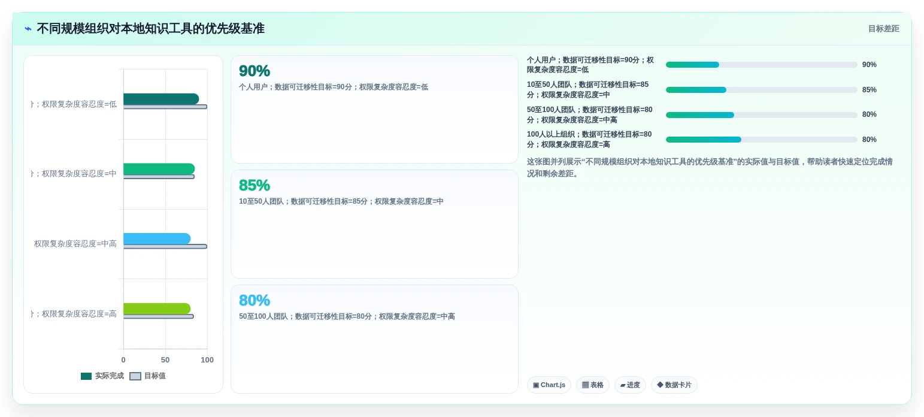Image resolution: width=924 pixels, height=417 pixels.
Task: Click the dark teal bar for 容忍度=低
Action: 161,99
